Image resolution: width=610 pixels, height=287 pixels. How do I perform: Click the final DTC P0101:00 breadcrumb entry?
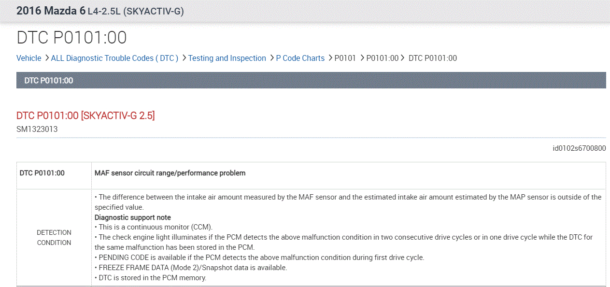point(432,58)
